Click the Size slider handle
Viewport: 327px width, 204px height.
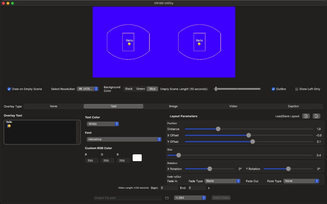[179, 155]
